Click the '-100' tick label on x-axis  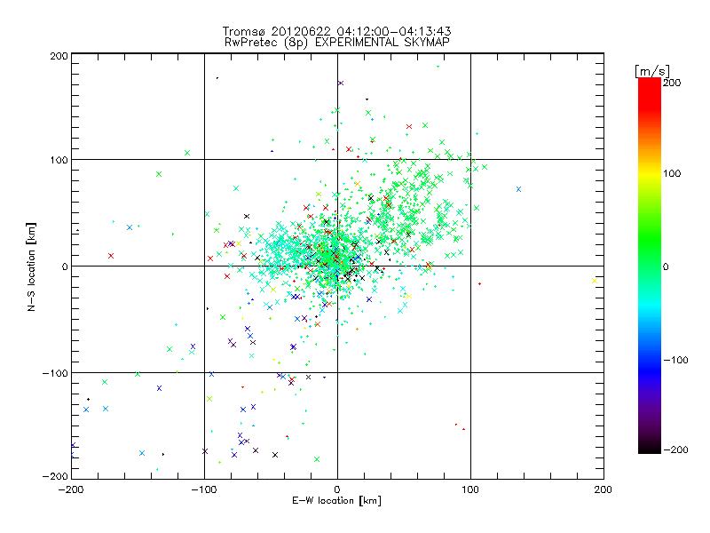pos(204,489)
